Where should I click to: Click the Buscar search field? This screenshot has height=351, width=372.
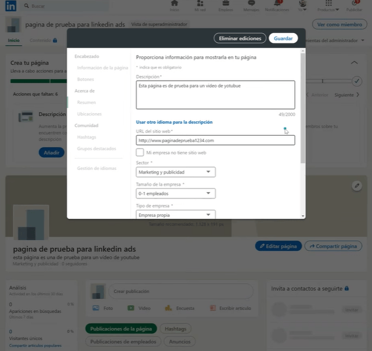tap(66, 6)
